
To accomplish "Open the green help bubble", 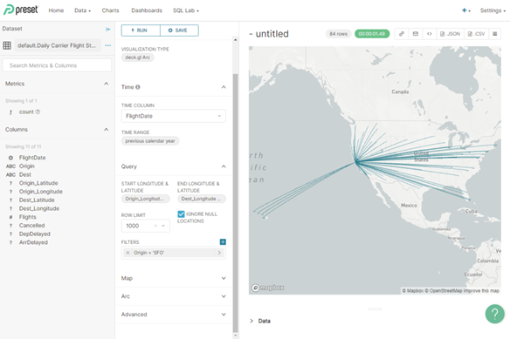I will click(x=494, y=314).
